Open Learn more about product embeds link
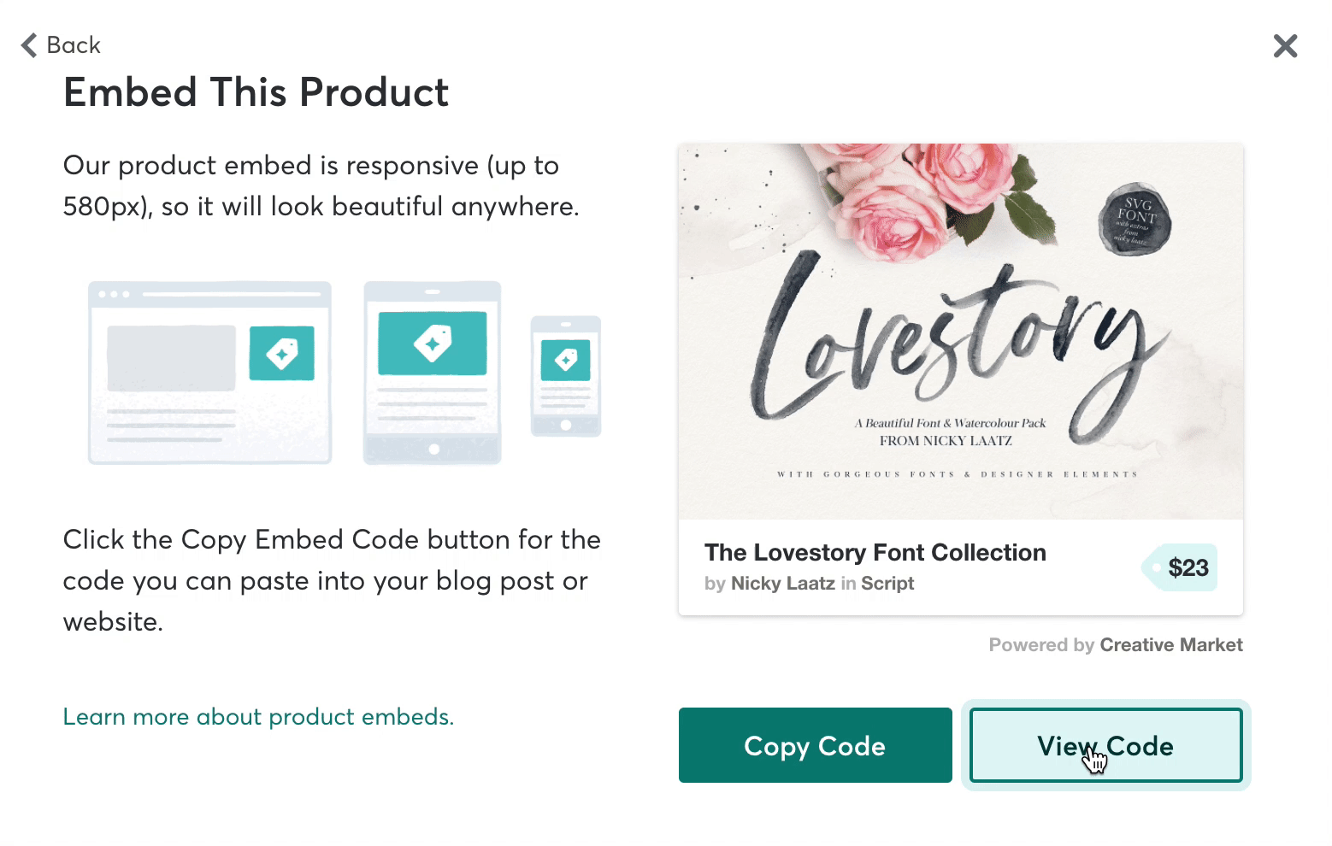 pyautogui.click(x=258, y=716)
